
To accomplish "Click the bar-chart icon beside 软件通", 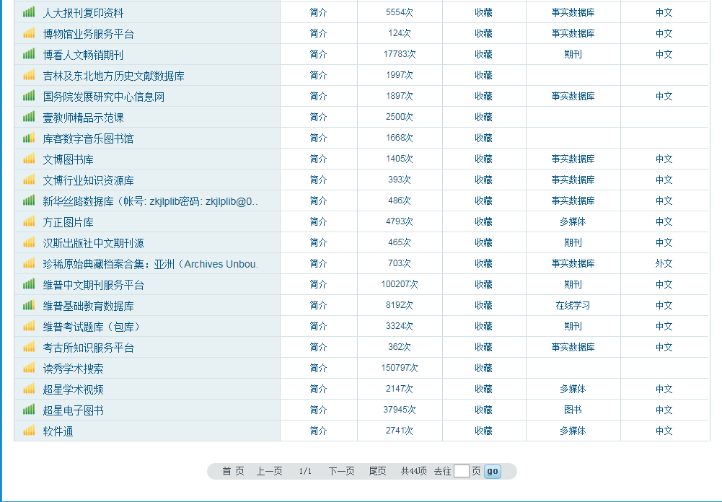I will (29, 431).
